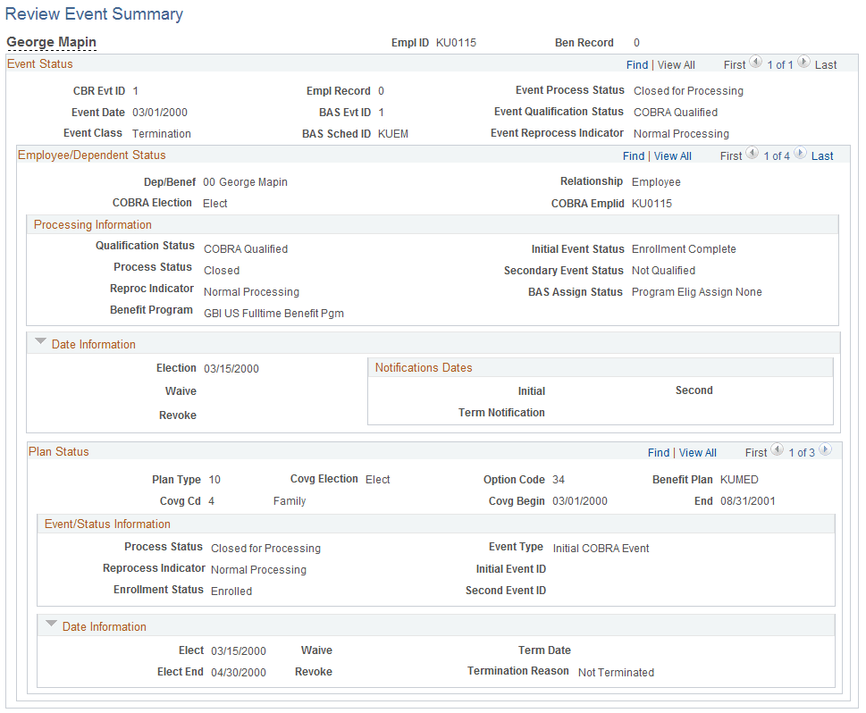Click Review Event Summary page title
Image resolution: width=866 pixels, height=713 pixels.
pyautogui.click(x=94, y=13)
